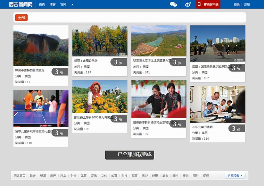Click the 已全部加载完成 load status button
264x186 pixels.
(130, 155)
